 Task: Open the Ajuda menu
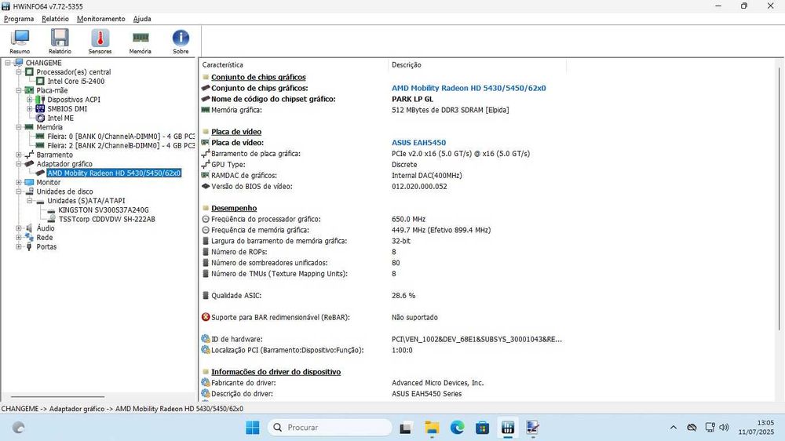[142, 19]
